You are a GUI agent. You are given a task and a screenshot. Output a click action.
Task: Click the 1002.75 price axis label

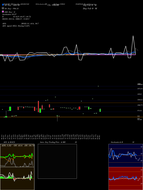[140, 105]
